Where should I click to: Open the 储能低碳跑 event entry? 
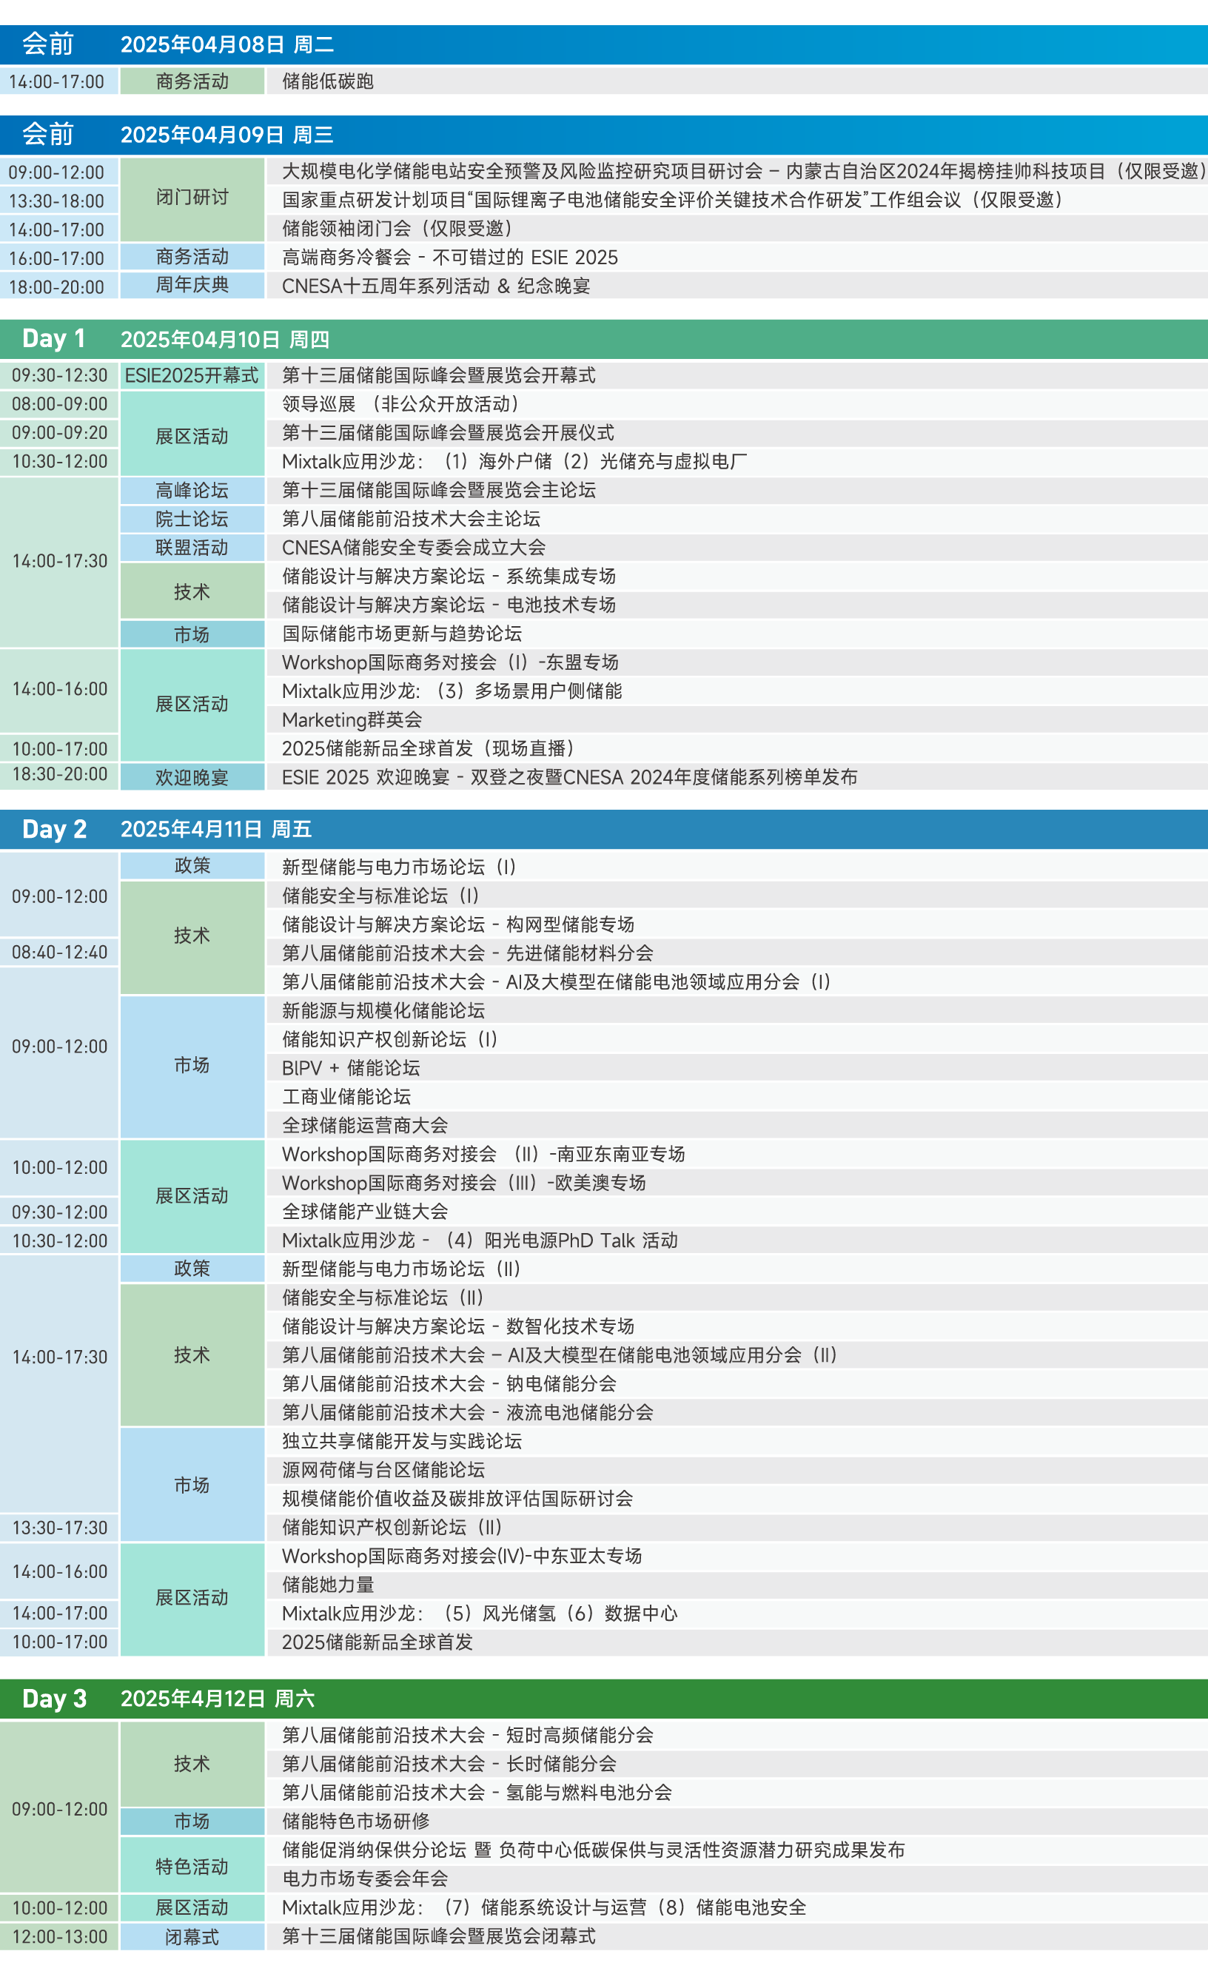(328, 81)
